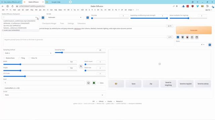
Task: Switch to the Extensions tab
Action: coord(81,23)
